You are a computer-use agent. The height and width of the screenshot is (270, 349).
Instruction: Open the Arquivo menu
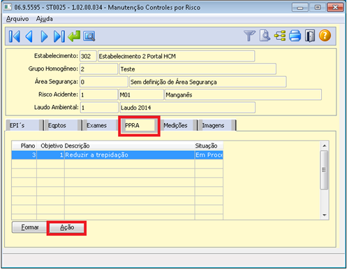click(17, 19)
